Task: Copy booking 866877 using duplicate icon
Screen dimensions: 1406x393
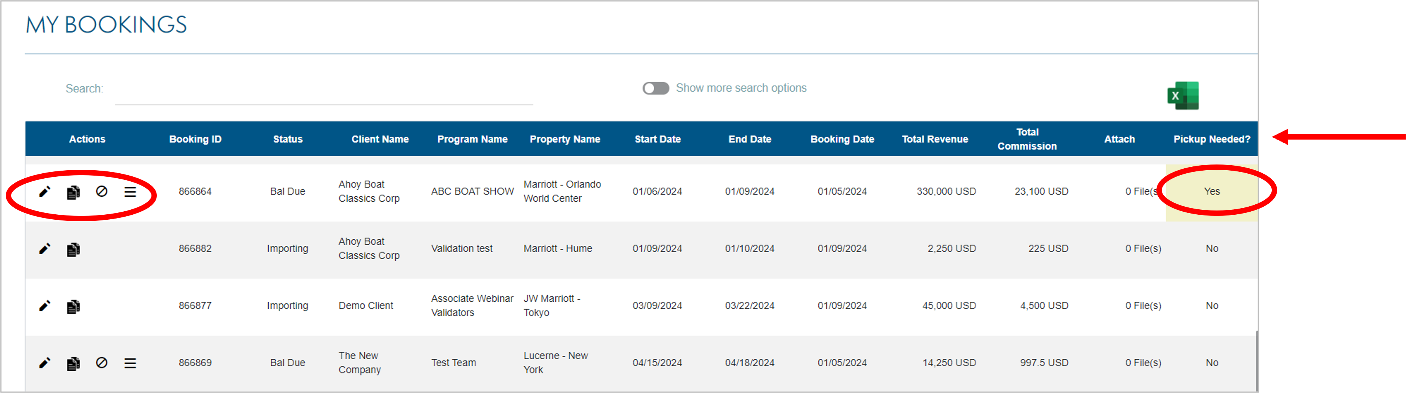Action: coord(73,306)
